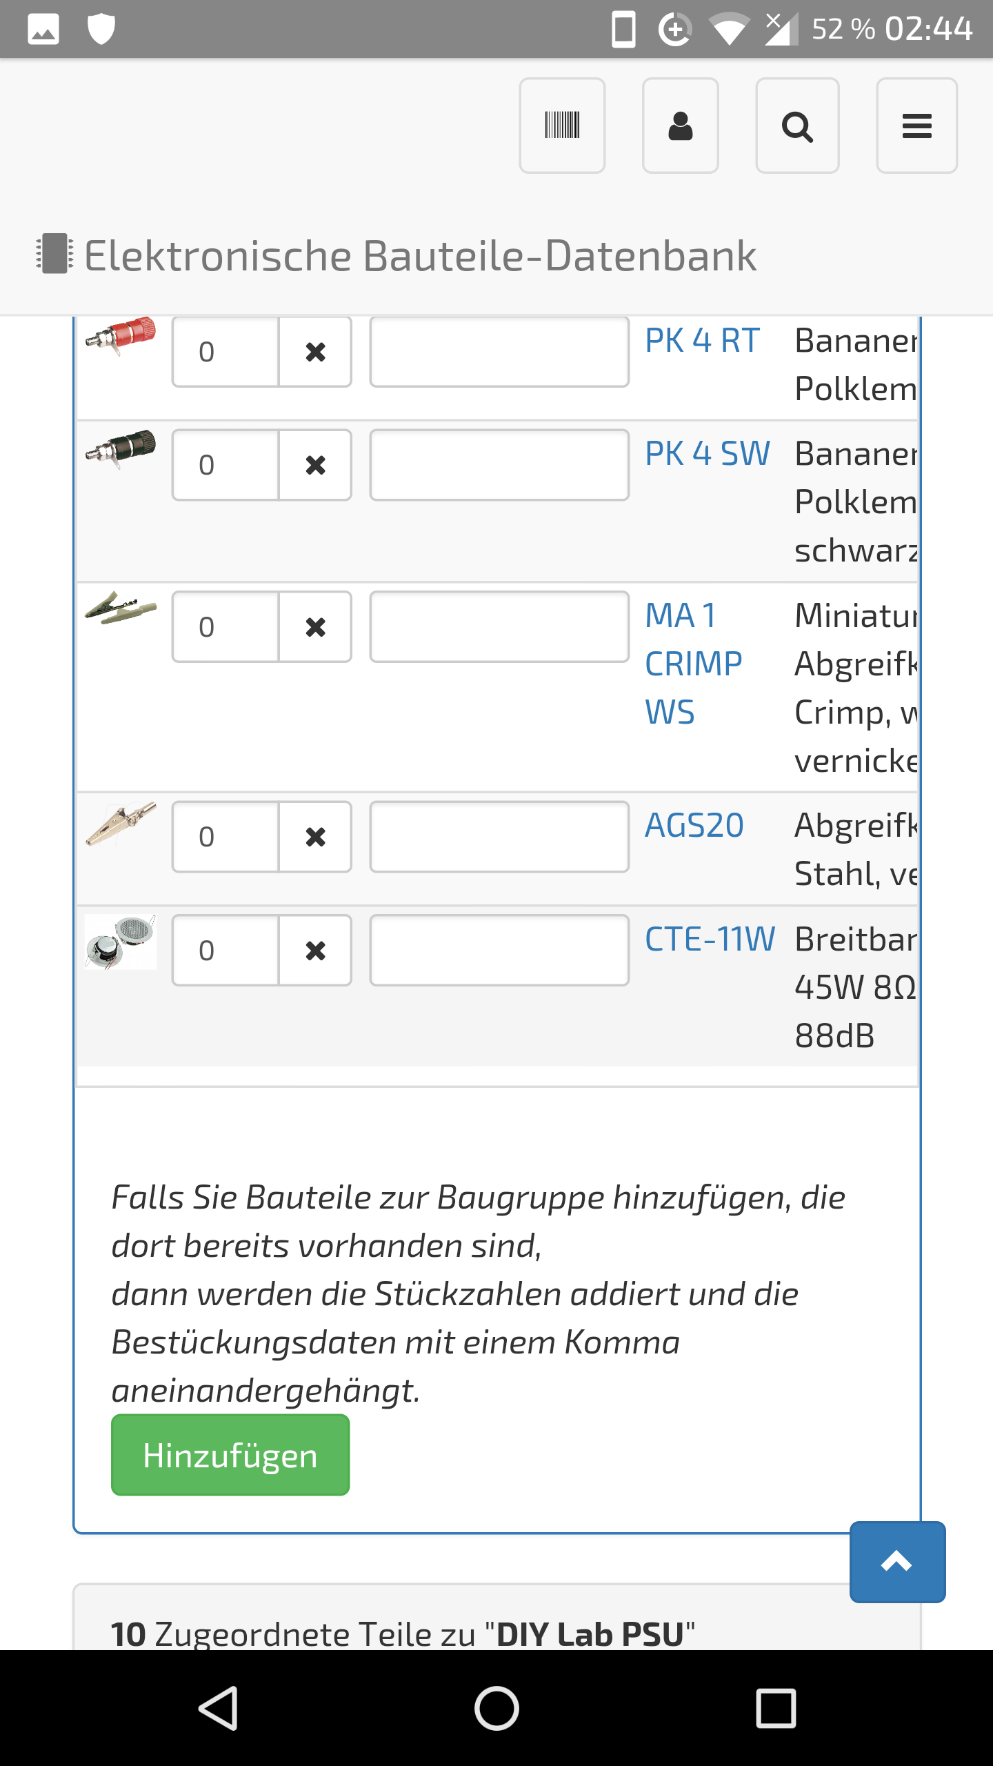View the CTE-11W speaker thumbnail

[x=121, y=942]
